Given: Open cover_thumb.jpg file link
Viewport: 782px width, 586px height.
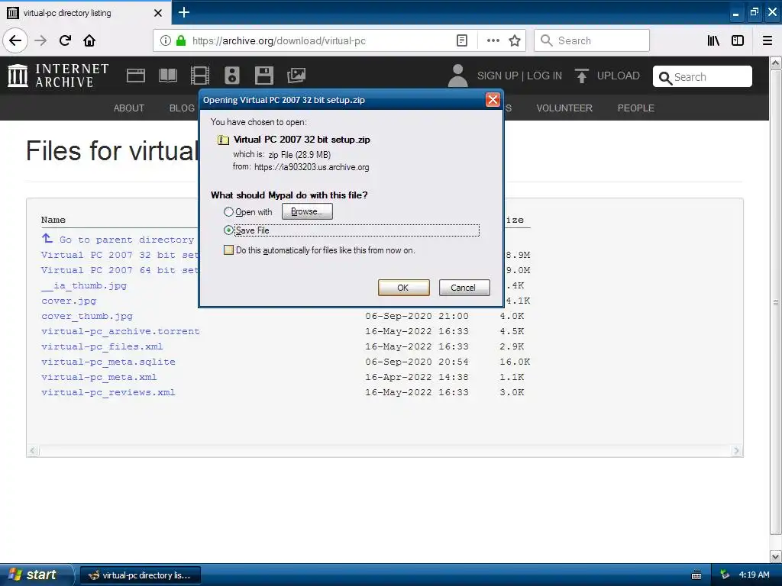Looking at the screenshot, I should (87, 316).
